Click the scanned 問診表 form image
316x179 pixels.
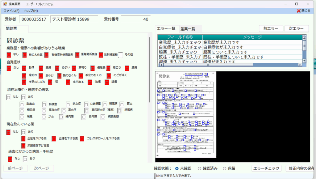185,116
